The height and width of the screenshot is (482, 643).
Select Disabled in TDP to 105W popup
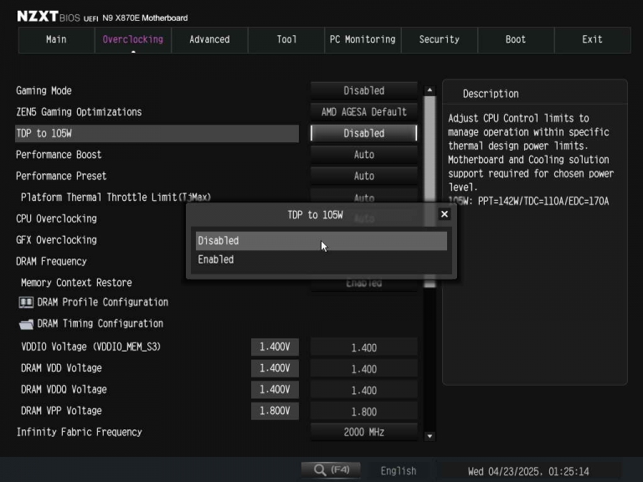(321, 241)
